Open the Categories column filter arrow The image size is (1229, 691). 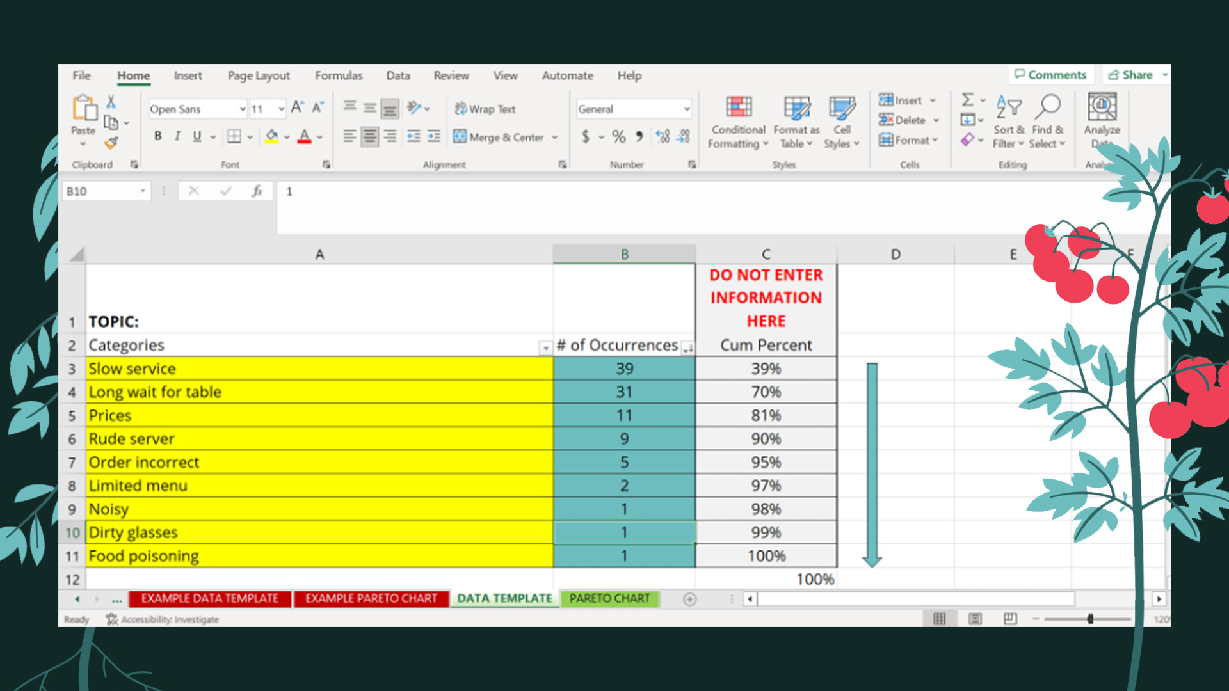(x=545, y=348)
